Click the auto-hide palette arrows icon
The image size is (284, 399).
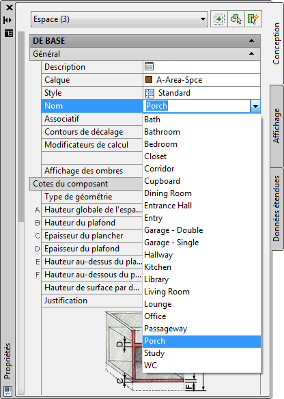pyautogui.click(x=8, y=20)
